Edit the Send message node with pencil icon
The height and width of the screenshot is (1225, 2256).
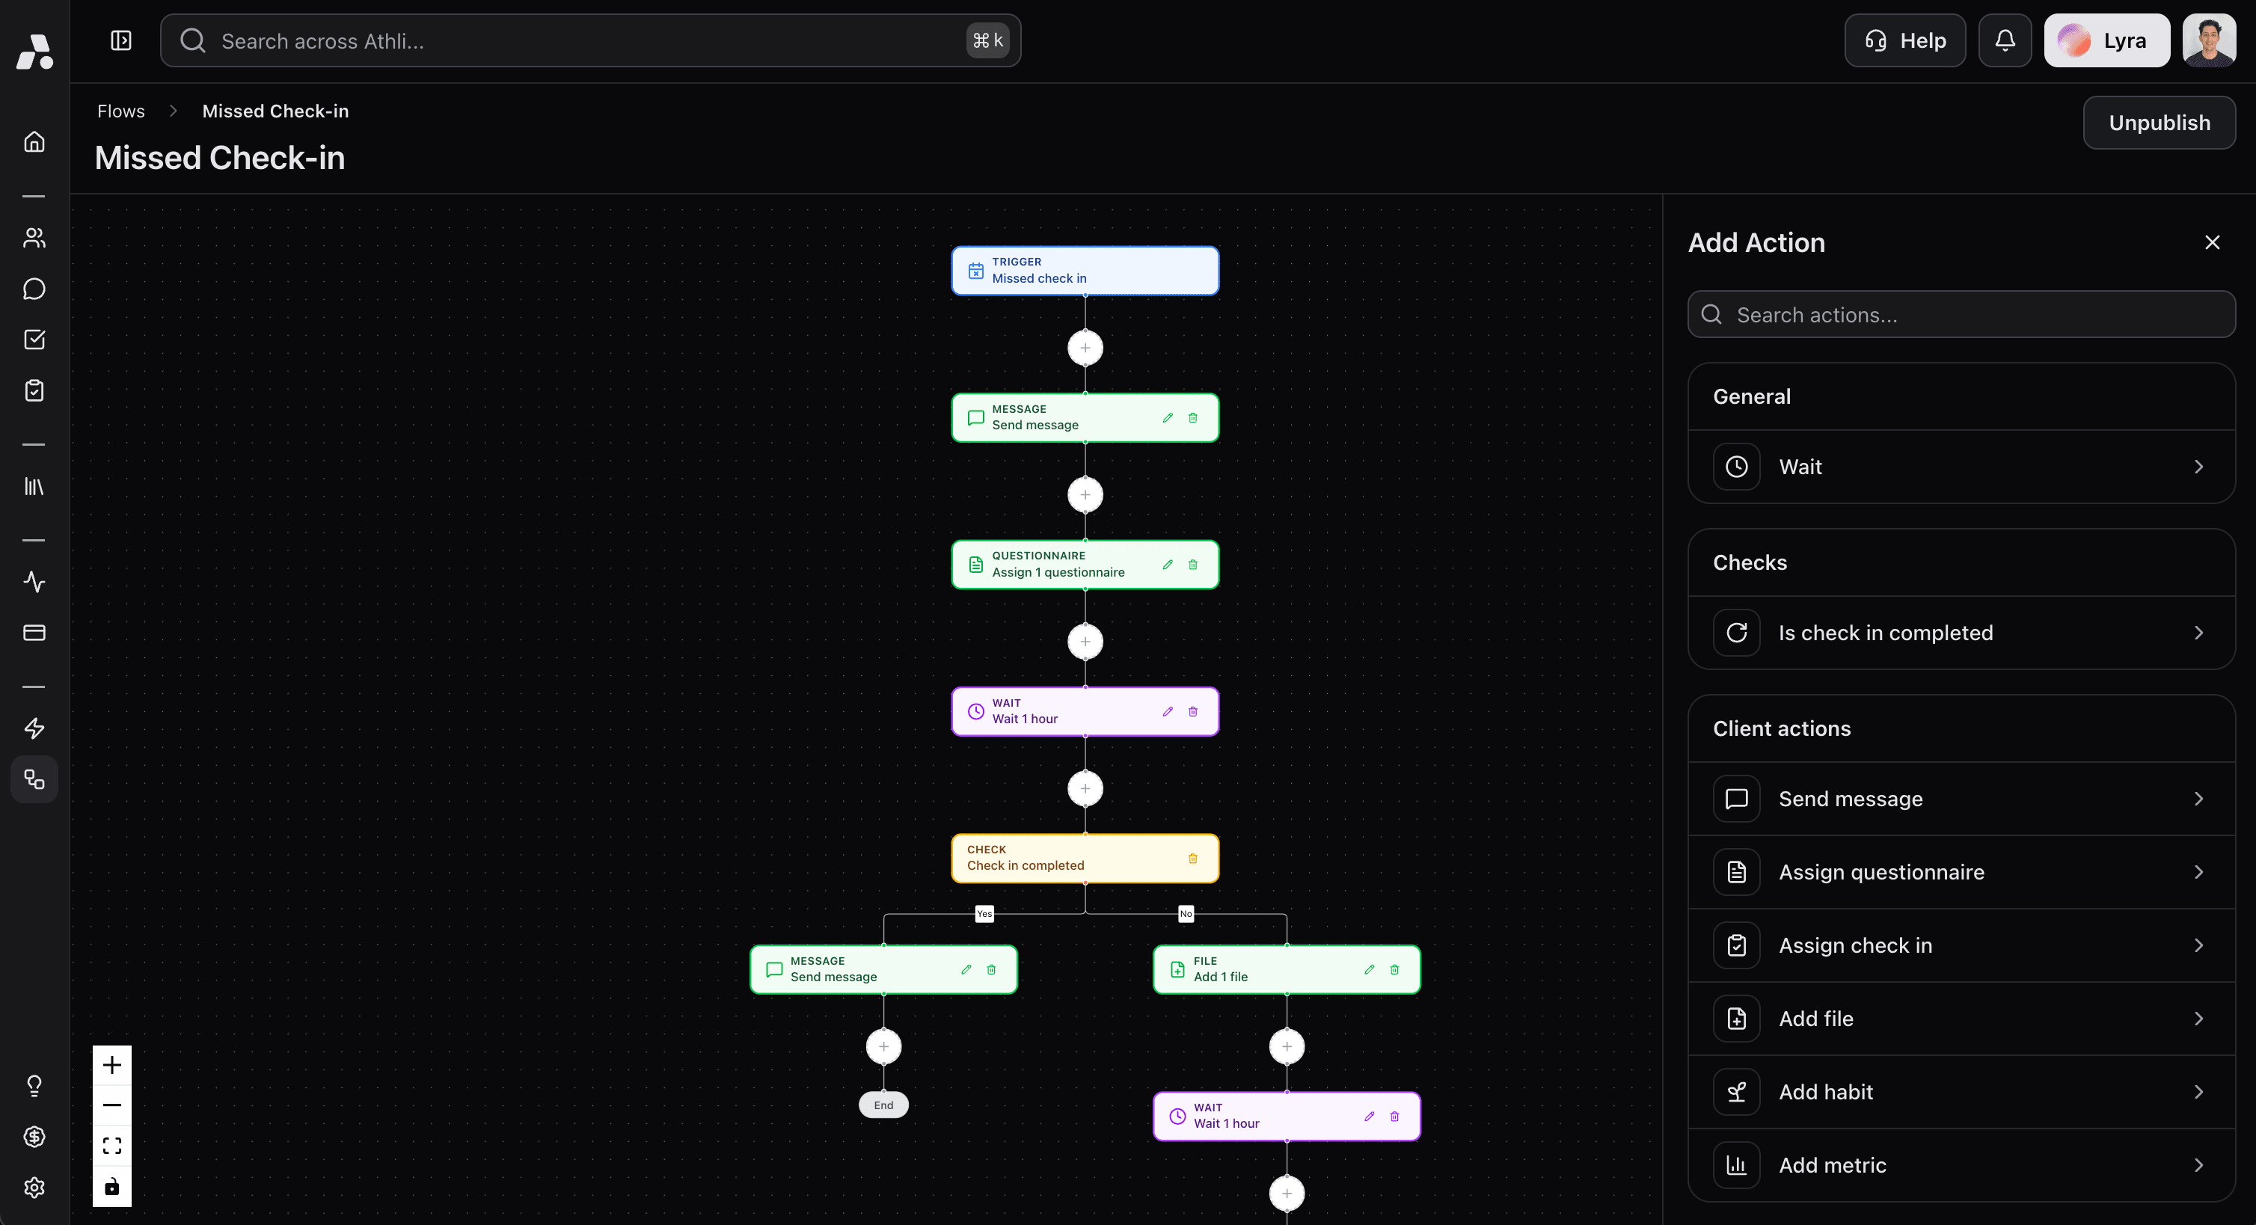(x=1168, y=417)
